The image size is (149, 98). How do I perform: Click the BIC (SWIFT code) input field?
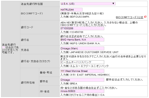[71, 10]
